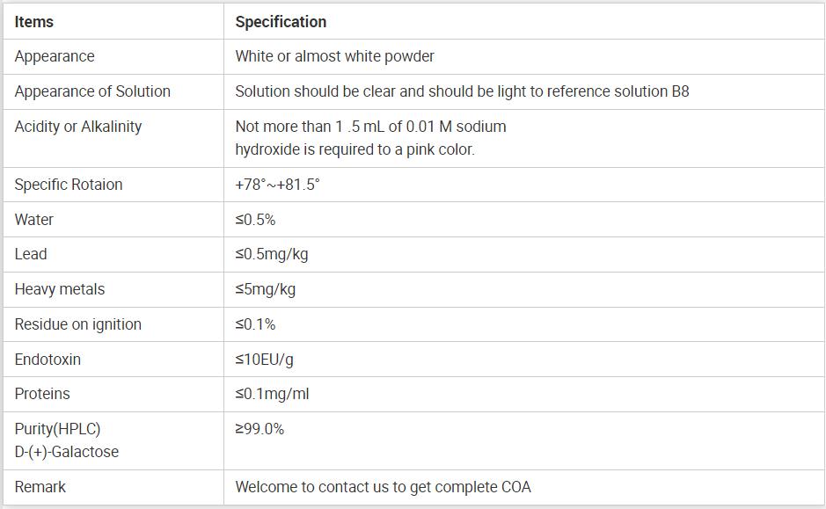Click the sodium hydroxide specification text
This screenshot has height=509, width=826.
pyautogui.click(x=370, y=138)
